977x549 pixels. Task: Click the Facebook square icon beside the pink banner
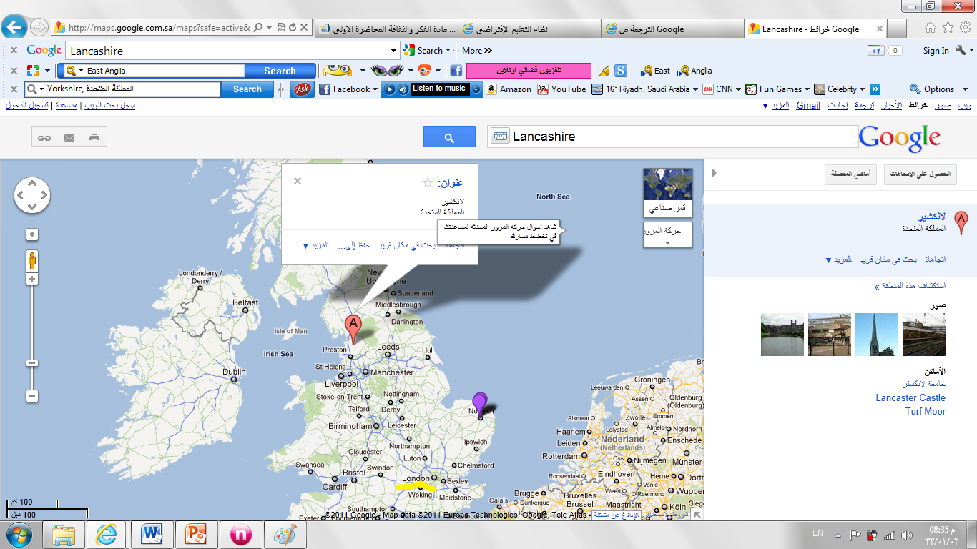456,71
